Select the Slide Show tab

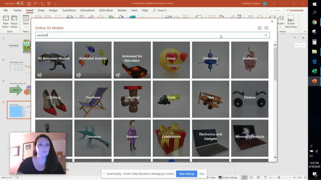[106, 10]
